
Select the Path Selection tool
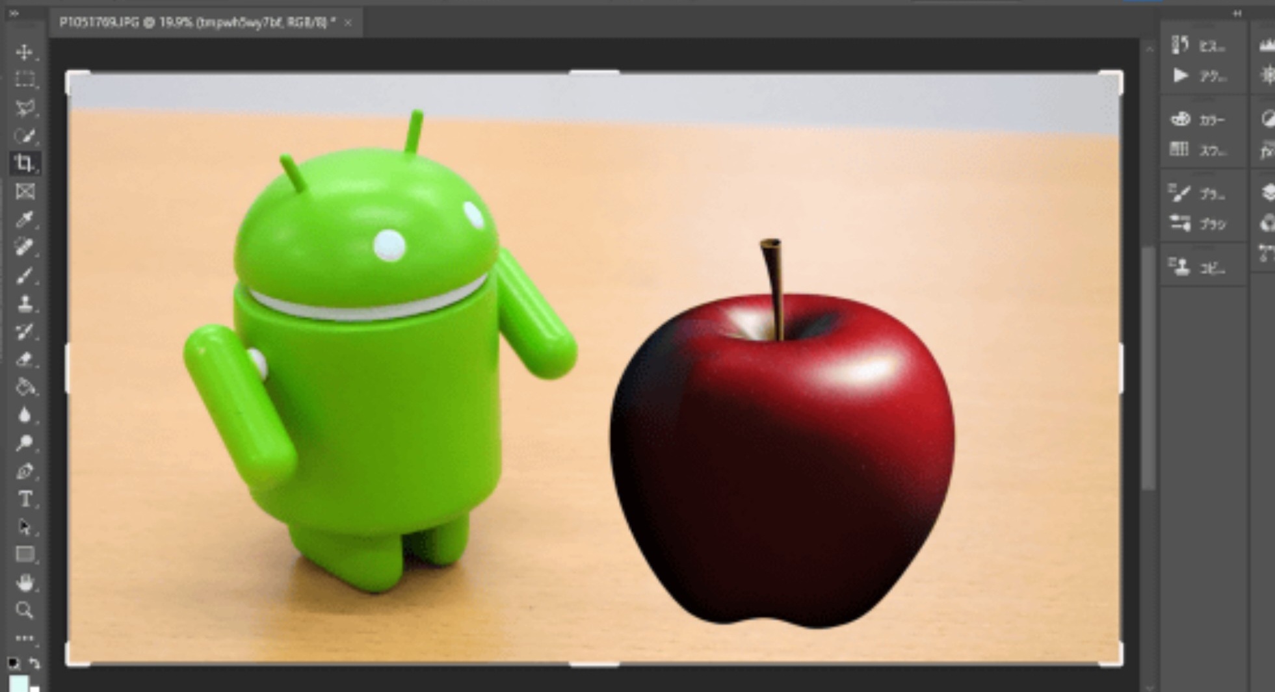tap(25, 527)
